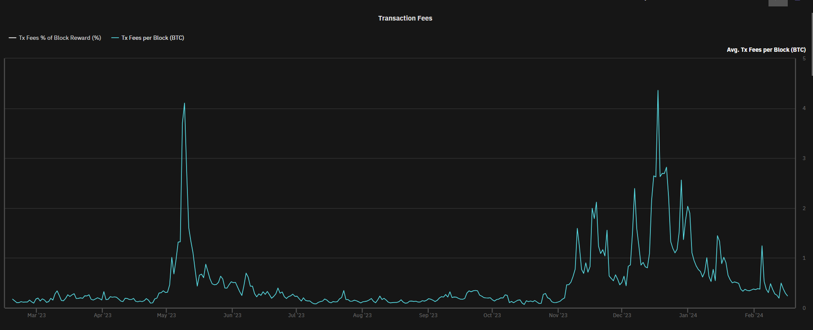Click the Sep '23 x-axis label
This screenshot has width=813, height=330.
point(428,315)
